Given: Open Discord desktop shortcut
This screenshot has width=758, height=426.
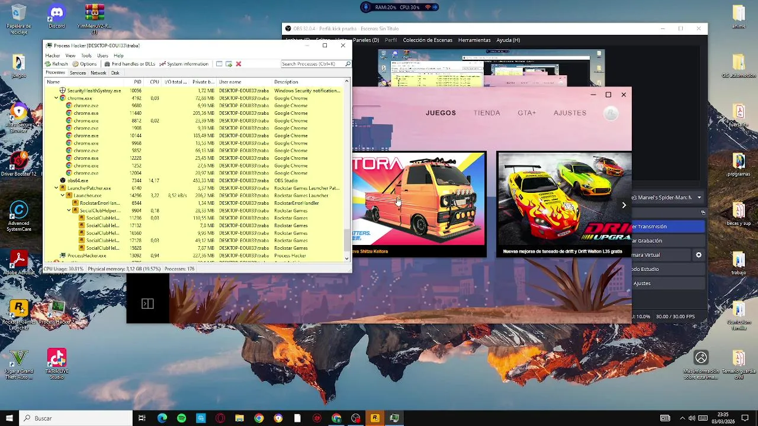Looking at the screenshot, I should (x=57, y=16).
